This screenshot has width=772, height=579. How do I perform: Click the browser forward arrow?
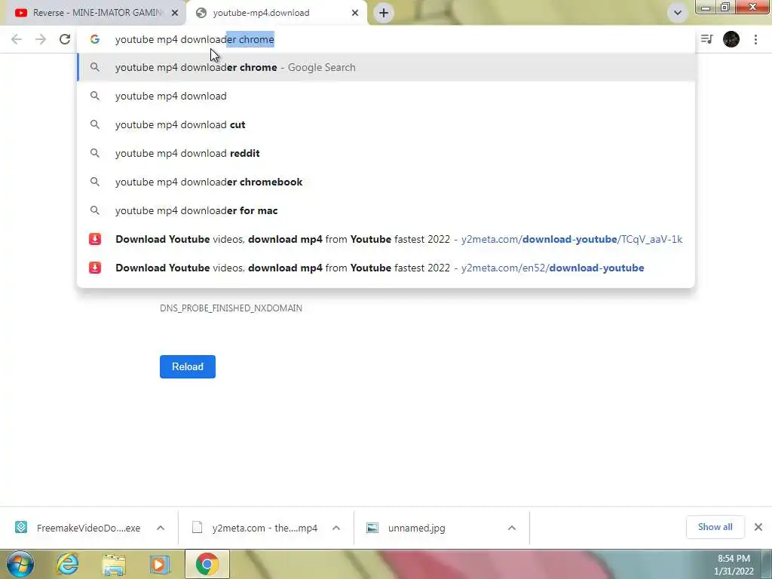[x=41, y=39]
